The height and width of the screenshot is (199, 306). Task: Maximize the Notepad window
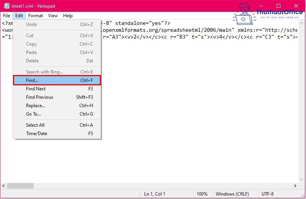pos(278,6)
